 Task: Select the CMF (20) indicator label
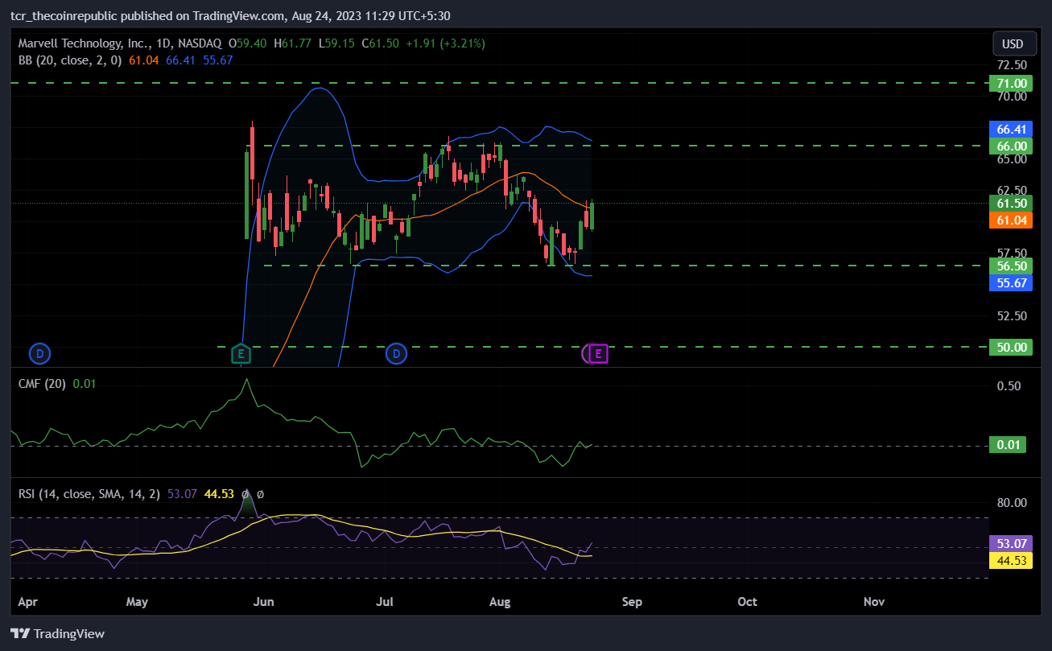click(42, 384)
